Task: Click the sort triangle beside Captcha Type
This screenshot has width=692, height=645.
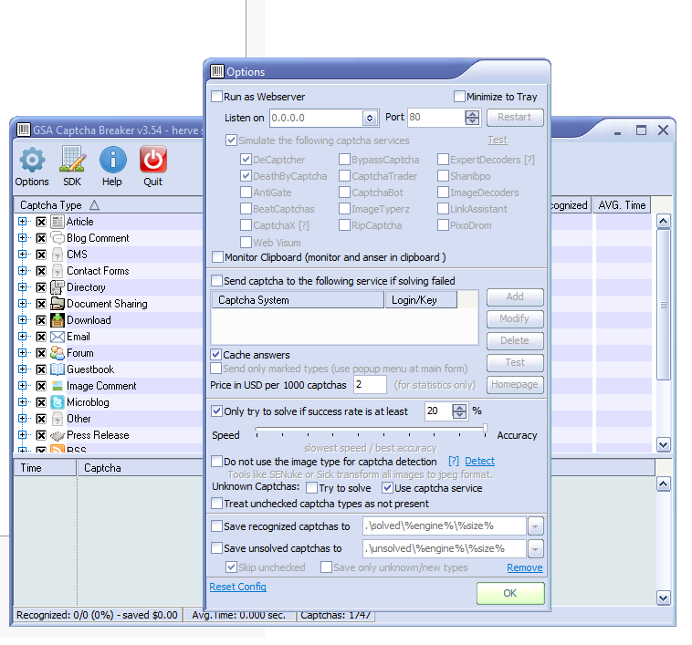Action: [94, 205]
